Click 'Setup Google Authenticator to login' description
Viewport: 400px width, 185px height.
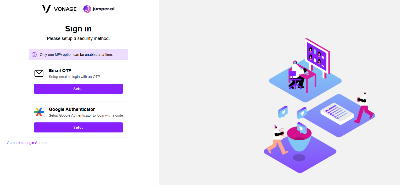pyautogui.click(x=86, y=115)
